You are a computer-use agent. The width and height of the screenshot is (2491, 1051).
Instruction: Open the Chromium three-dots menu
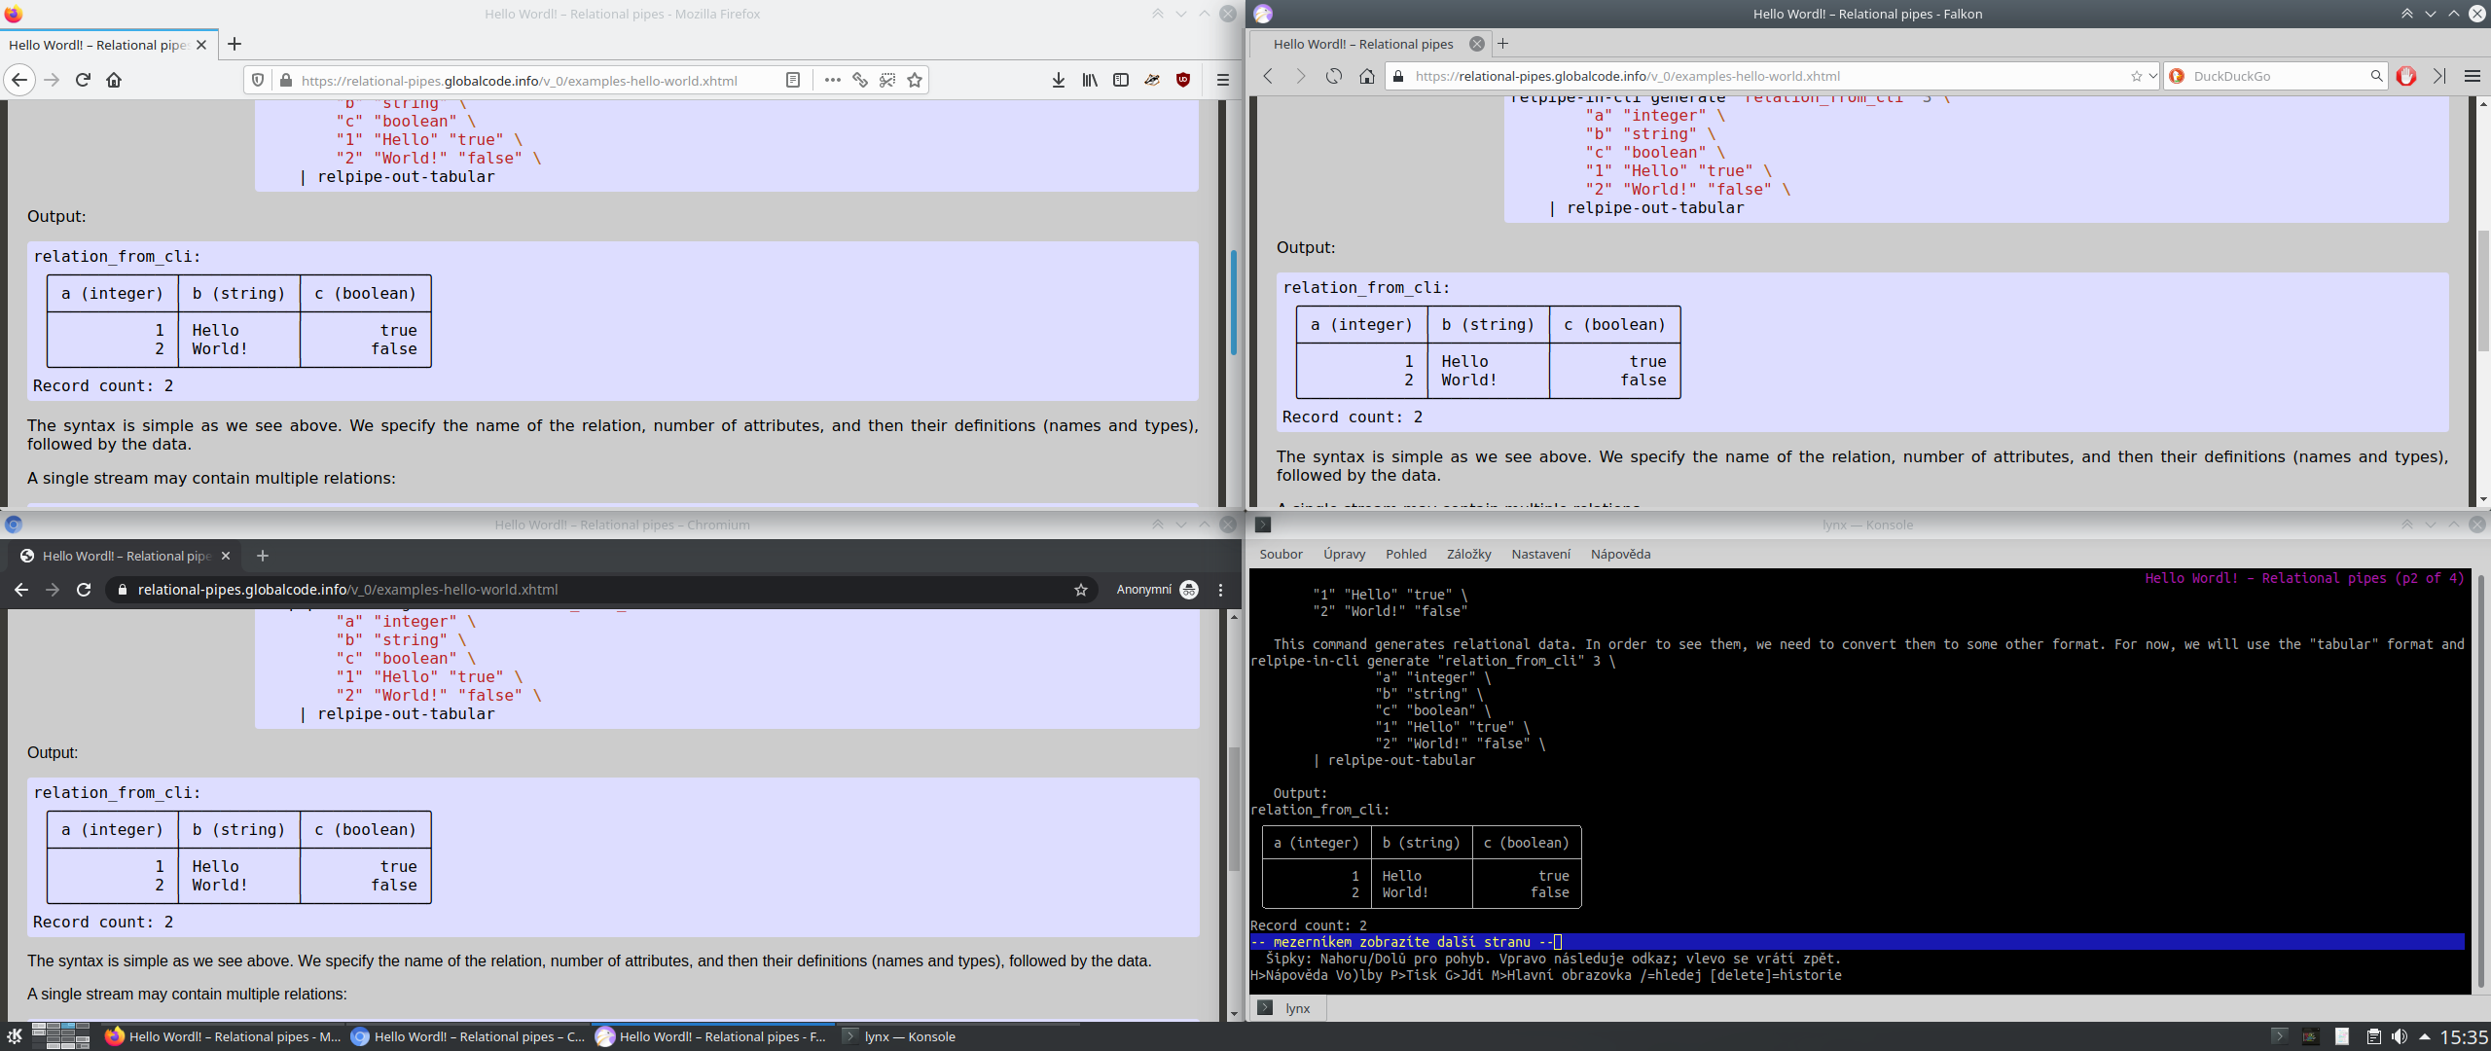click(1220, 590)
